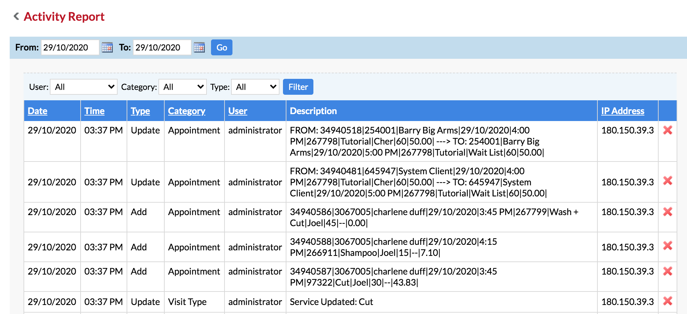Click the Barry Big Arms description text

tap(417, 141)
